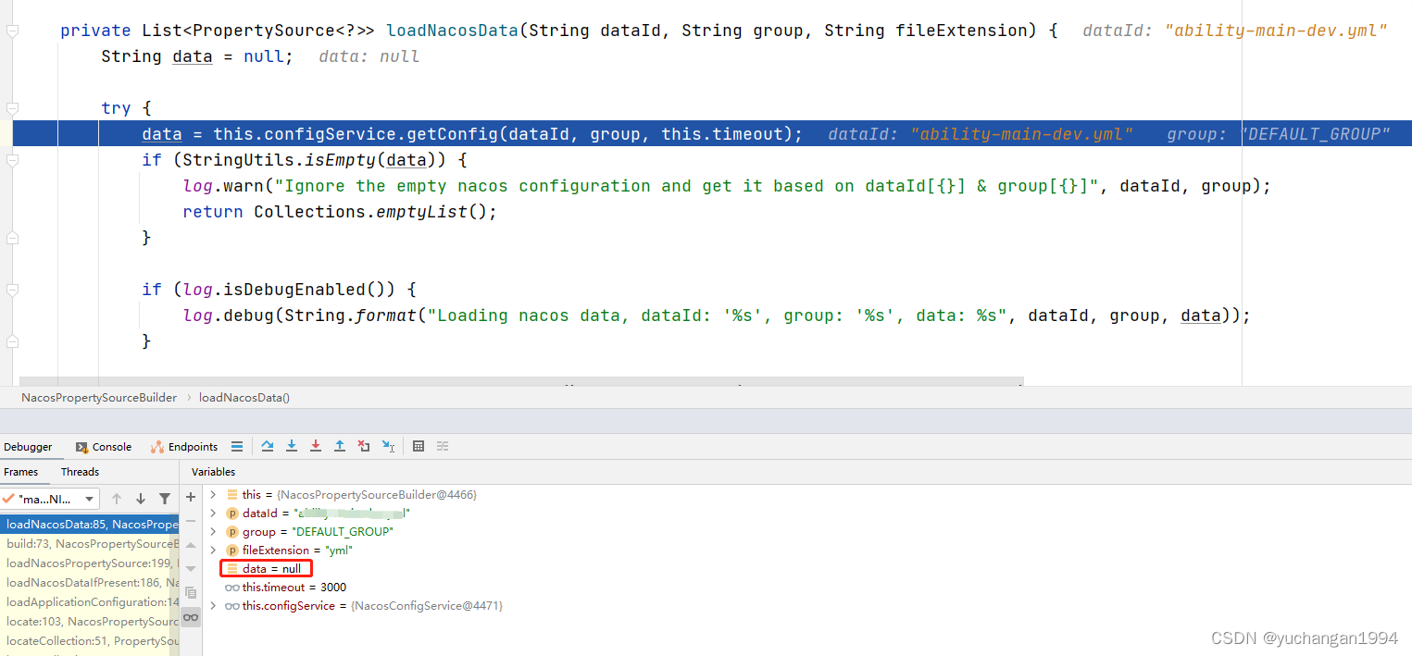Switch to the Debugger tab
The height and width of the screenshot is (656, 1412).
[28, 447]
